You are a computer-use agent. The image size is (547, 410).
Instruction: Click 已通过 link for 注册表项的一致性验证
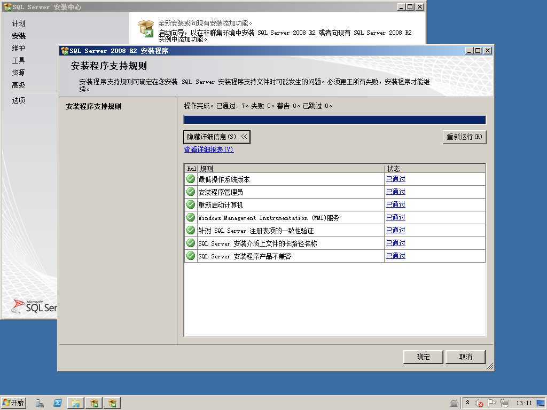396,230
